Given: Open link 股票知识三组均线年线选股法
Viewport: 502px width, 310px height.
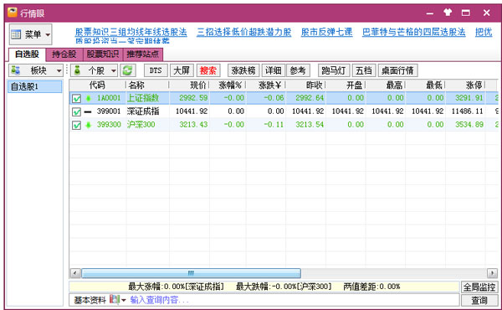Looking at the screenshot, I should (x=131, y=32).
